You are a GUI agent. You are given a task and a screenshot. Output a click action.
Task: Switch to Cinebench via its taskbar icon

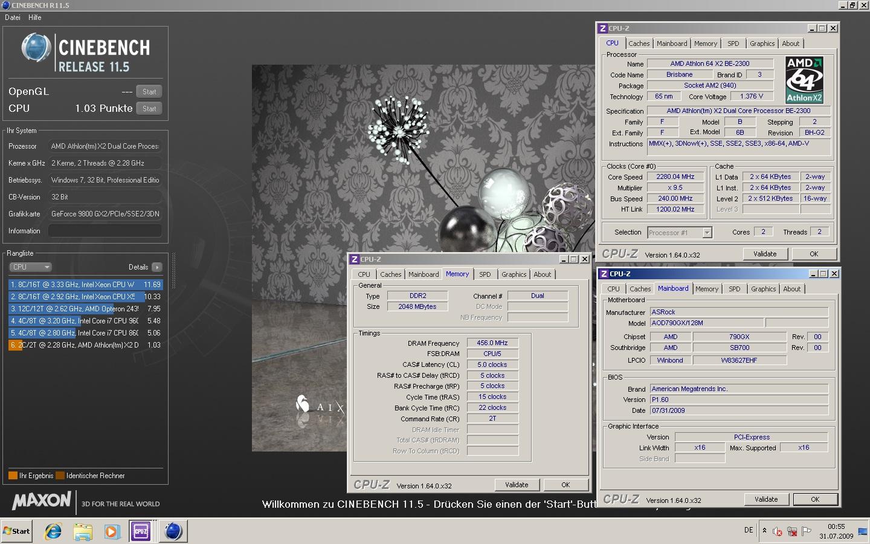(x=173, y=531)
